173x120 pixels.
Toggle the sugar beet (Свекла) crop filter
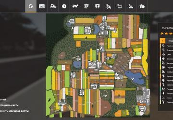point(167,85)
